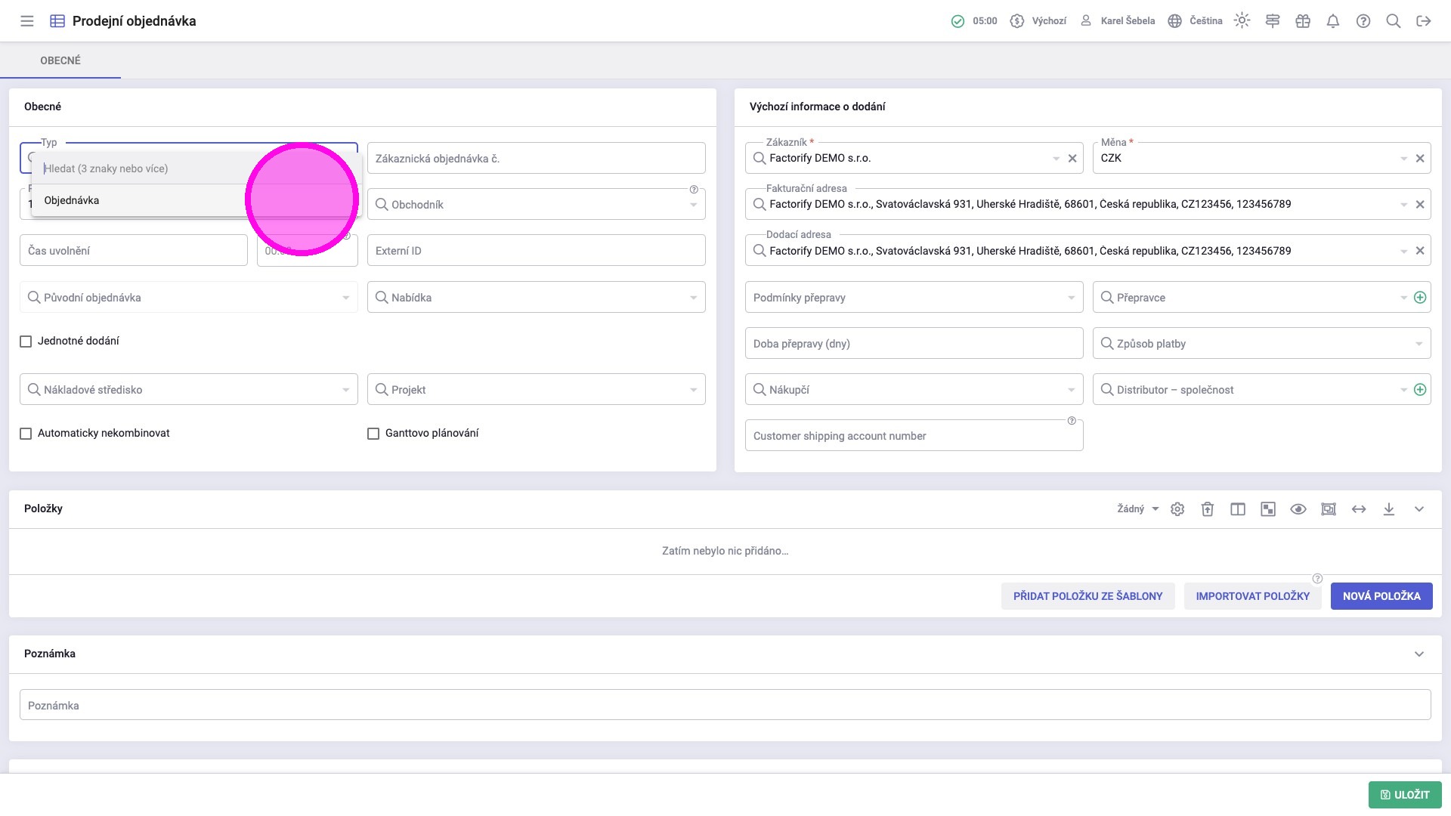
Task: Switch to the OBECNÉ tab
Action: click(x=60, y=60)
